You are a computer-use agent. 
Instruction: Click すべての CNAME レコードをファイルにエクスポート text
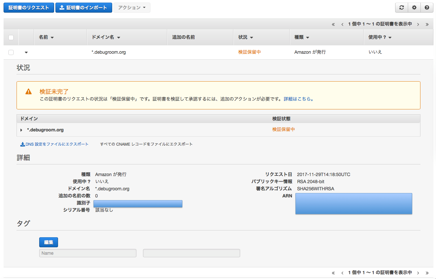tap(147, 144)
